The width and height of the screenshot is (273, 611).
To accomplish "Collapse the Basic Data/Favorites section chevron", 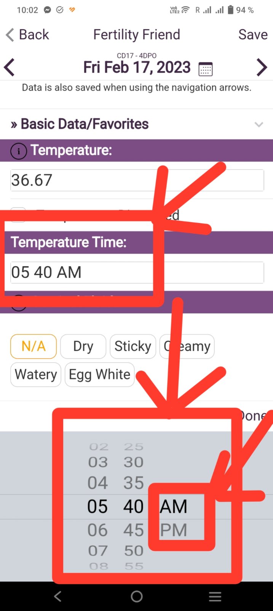I will 259,124.
